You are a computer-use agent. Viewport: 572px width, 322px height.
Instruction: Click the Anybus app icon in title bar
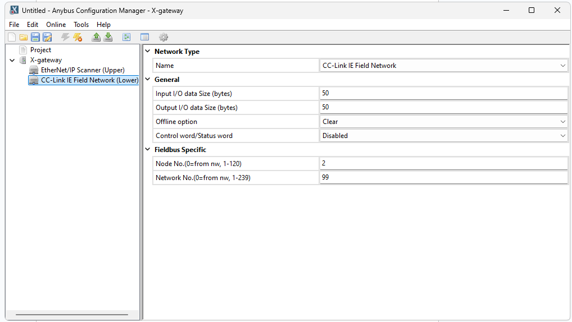tap(14, 10)
